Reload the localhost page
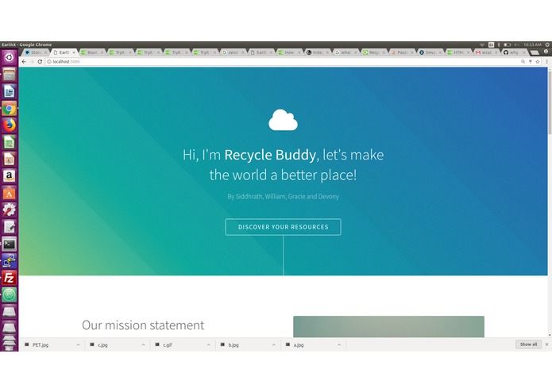Viewport: 552px width, 392px height. point(40,62)
